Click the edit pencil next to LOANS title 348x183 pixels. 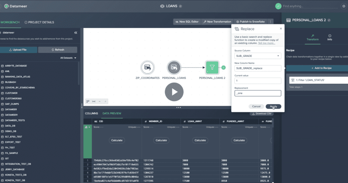point(180,6)
